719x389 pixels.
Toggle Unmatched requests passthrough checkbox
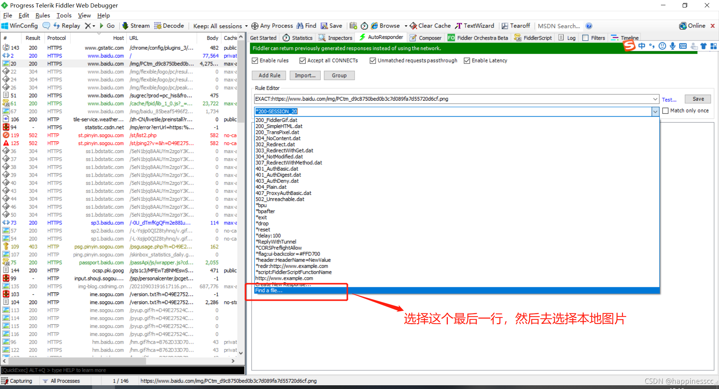373,61
